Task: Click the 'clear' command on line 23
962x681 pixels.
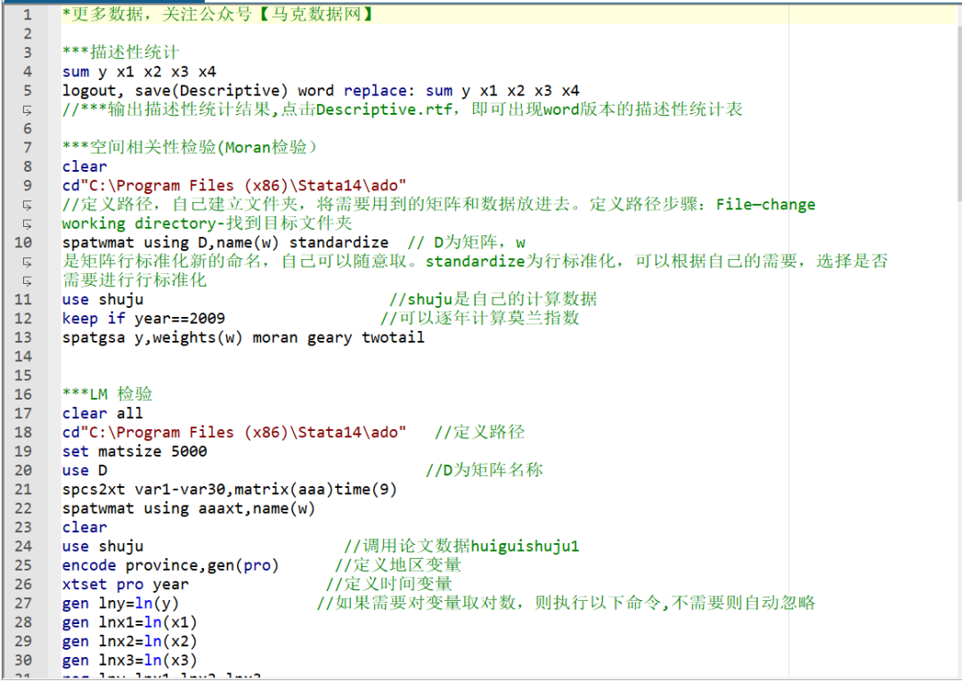Action: click(85, 528)
